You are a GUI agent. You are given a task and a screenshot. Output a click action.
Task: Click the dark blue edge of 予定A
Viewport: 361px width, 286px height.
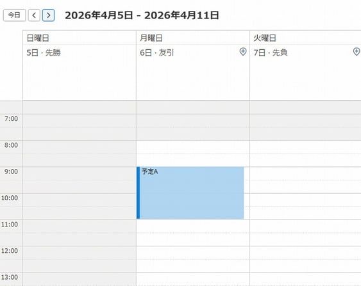coord(138,193)
